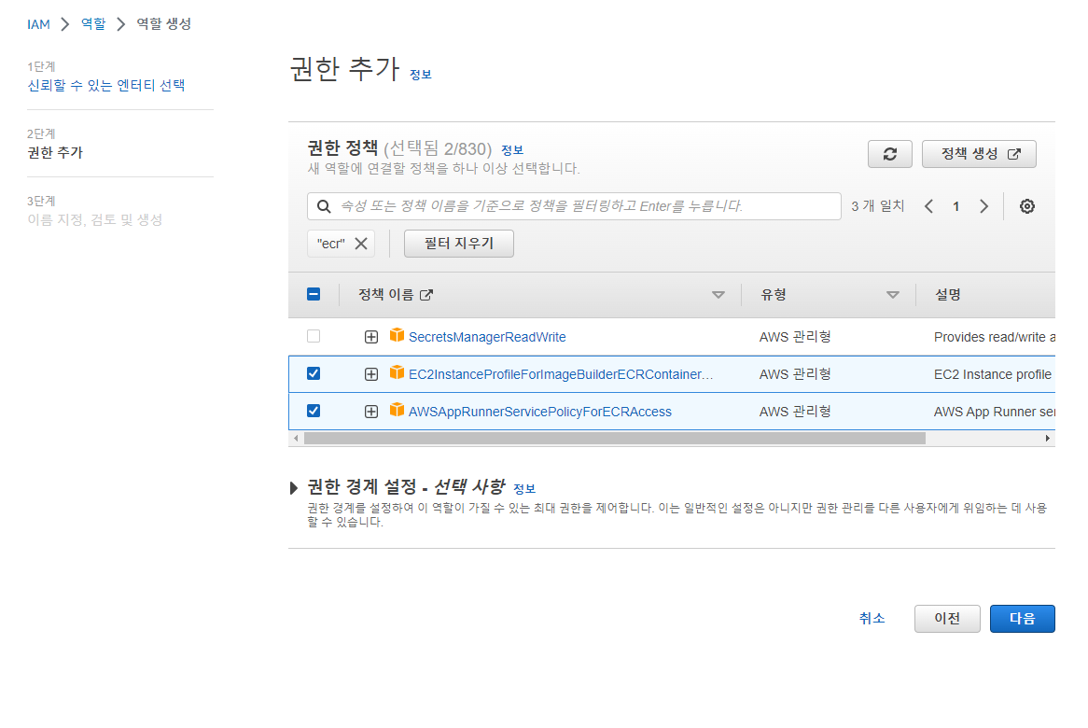Expand AWSAppRunnerServicePolicyForECRAccess policy details
The image size is (1088, 728).
371,412
